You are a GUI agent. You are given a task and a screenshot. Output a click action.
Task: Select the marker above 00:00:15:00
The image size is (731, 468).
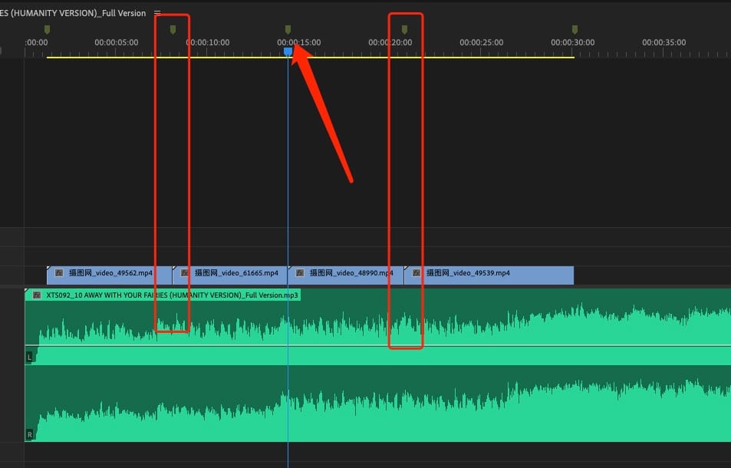[x=288, y=29]
